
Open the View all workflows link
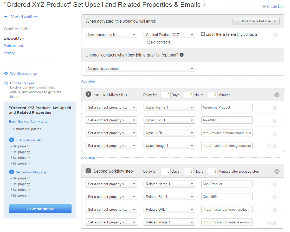point(24,17)
